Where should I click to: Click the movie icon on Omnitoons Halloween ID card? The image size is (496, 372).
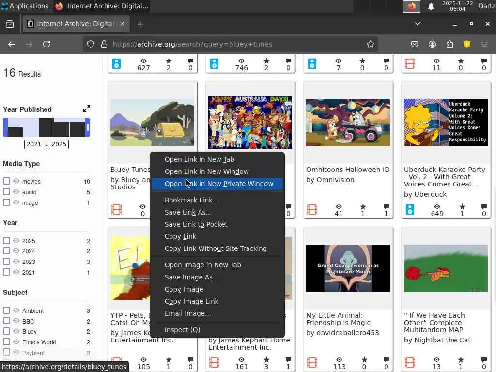[x=312, y=210]
